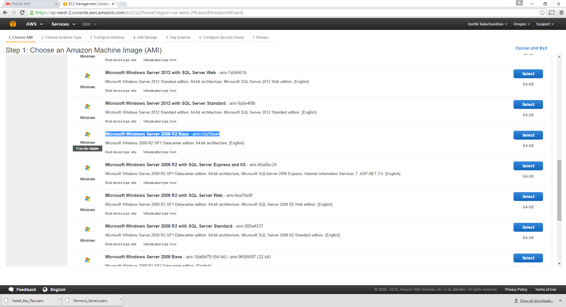Click Windows logo icon for 2012 SQL Server Standard
Viewport: 566px width, 307px height.
tap(88, 107)
